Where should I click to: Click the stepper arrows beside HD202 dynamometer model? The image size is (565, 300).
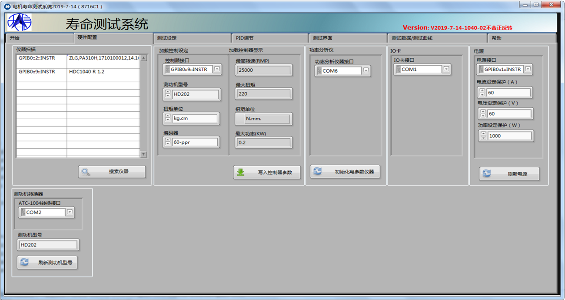pyautogui.click(x=168, y=94)
